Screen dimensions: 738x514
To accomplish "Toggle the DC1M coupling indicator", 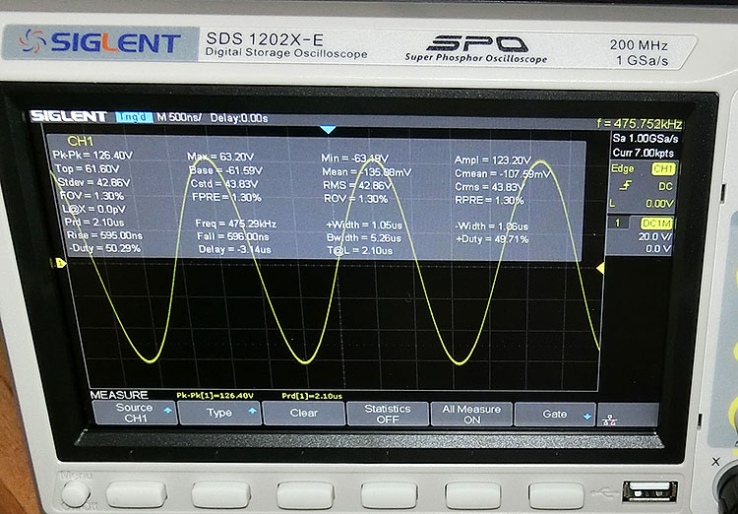I will [657, 224].
